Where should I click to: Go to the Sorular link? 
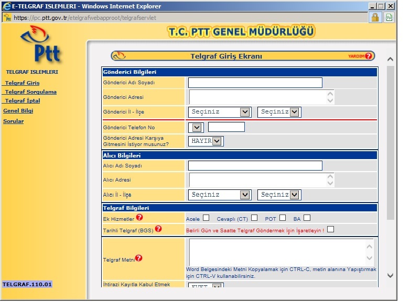coord(14,121)
